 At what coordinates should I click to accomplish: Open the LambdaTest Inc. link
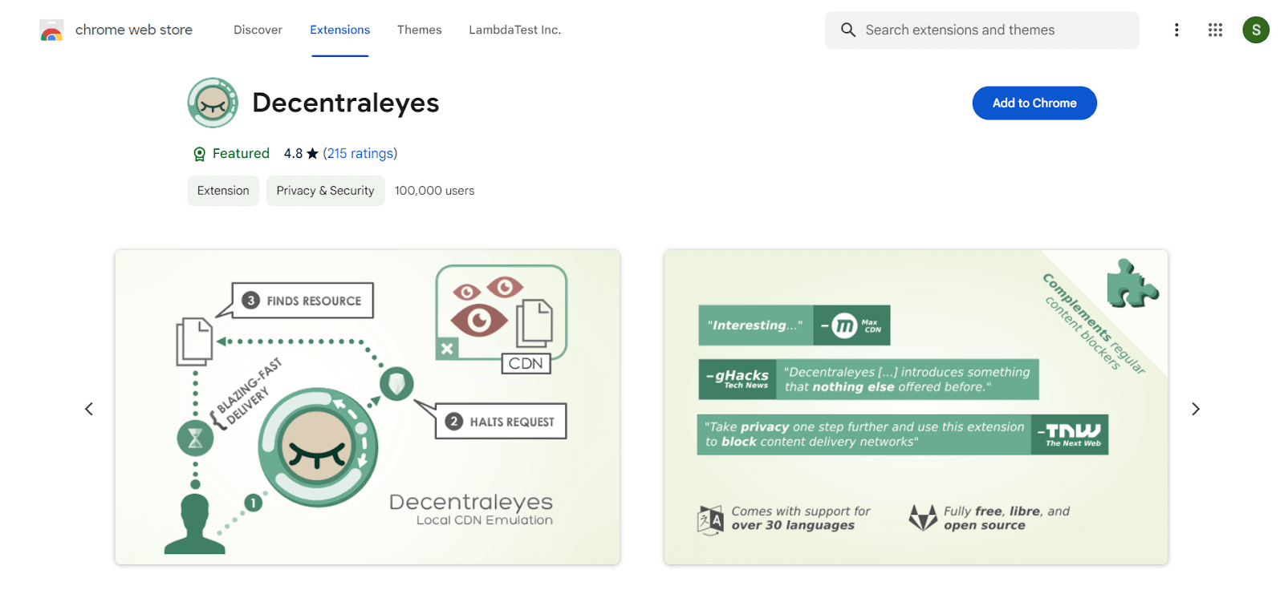(x=514, y=30)
